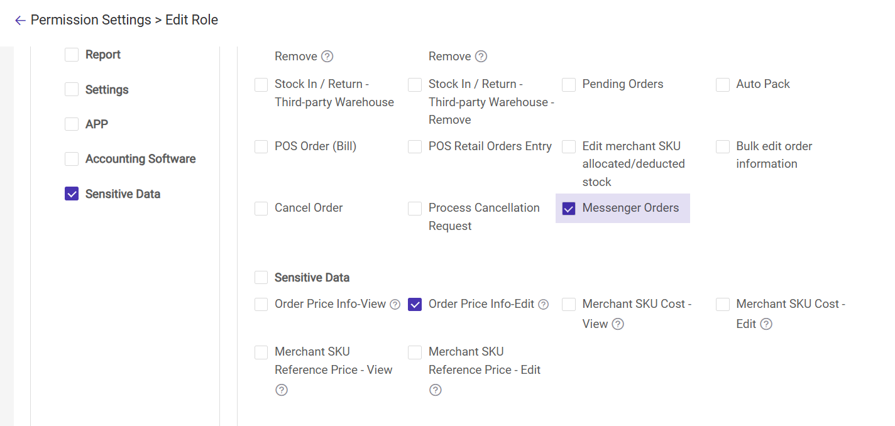The image size is (895, 426).
Task: Uncheck Order Price Info-Edit checkbox
Action: (415, 305)
